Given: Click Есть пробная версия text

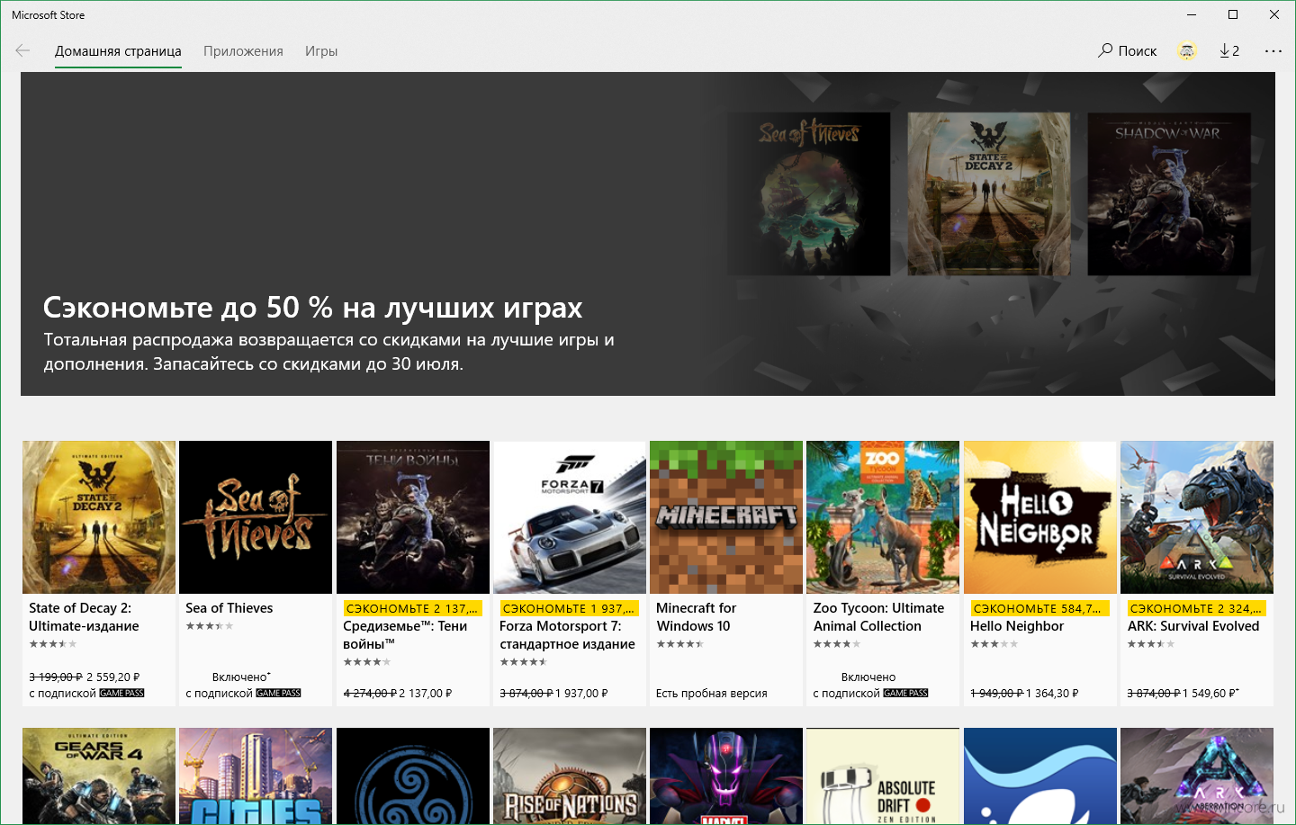Looking at the screenshot, I should [x=712, y=693].
